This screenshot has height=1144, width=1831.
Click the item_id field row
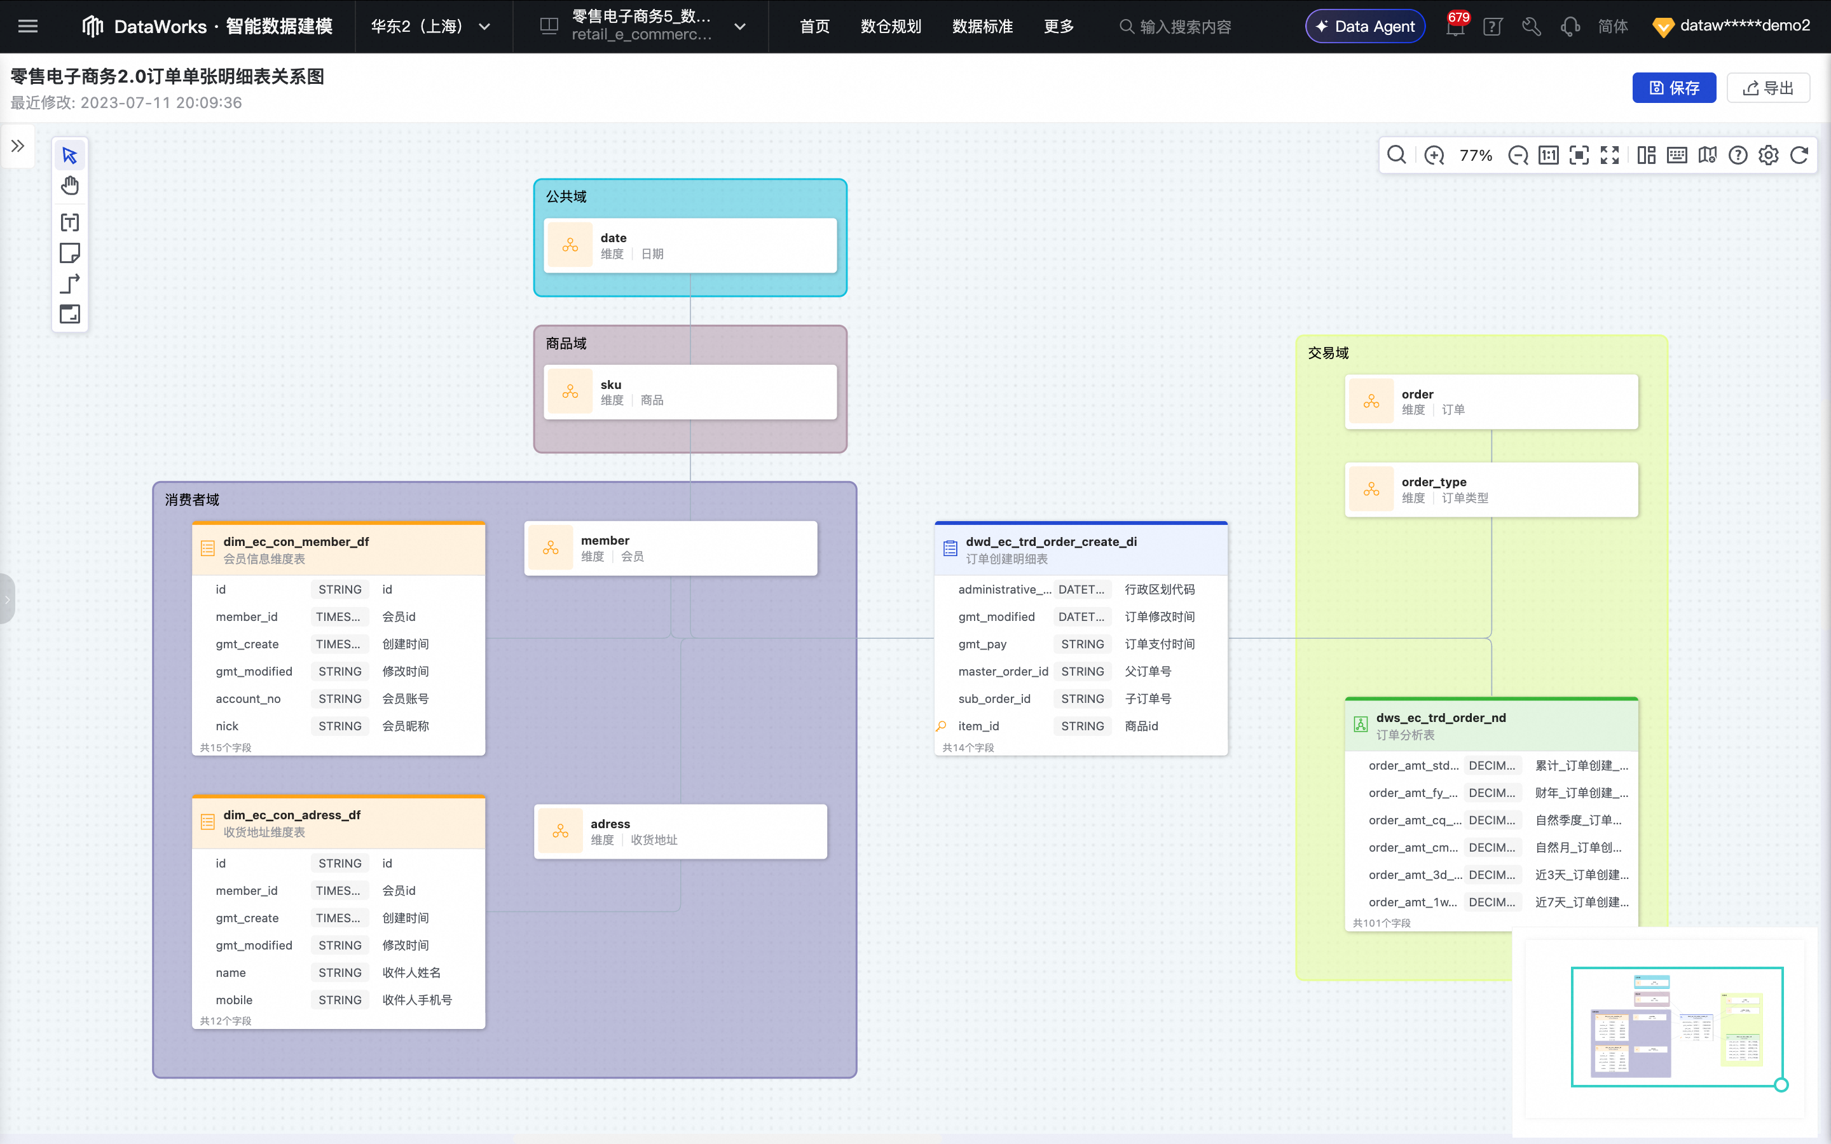pos(1081,726)
